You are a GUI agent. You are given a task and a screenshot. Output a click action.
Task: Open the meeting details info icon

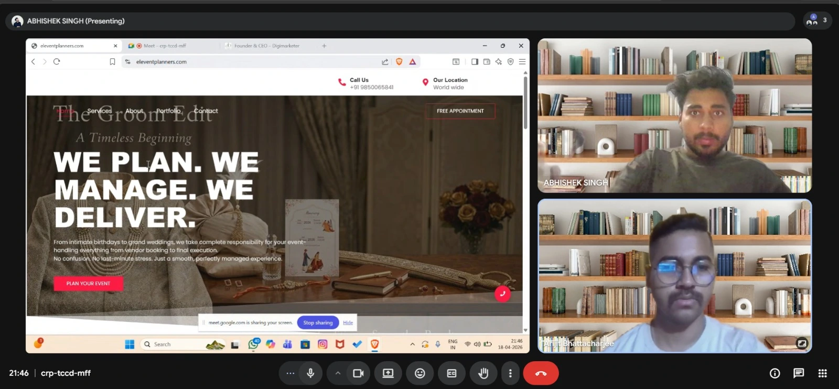coord(775,373)
